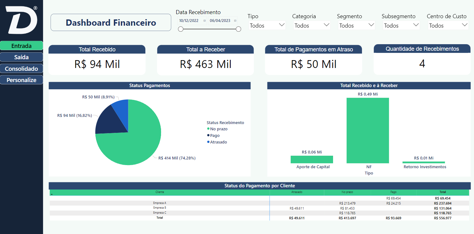Click the sort arrow in the Cliente column header
474x234 pixels.
(x=51, y=195)
